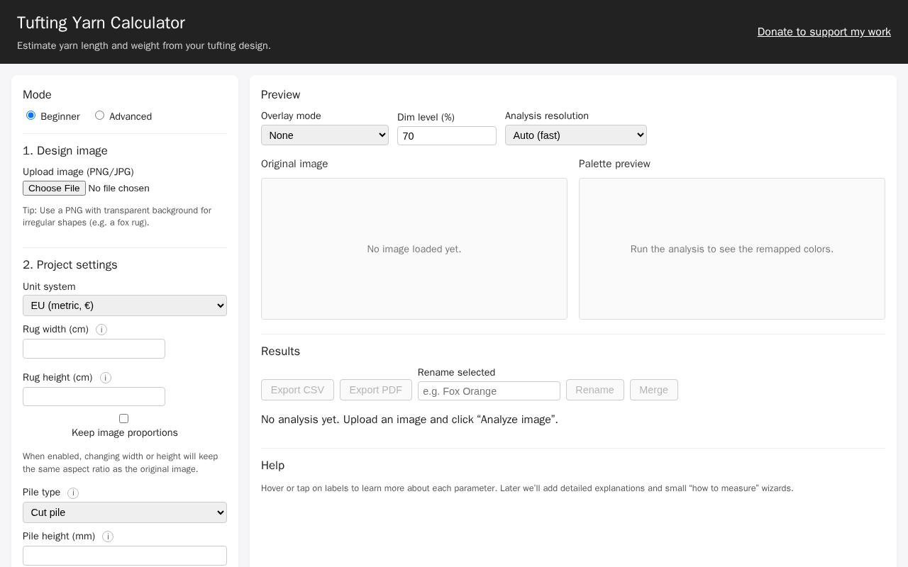
Task: Click info icon next to Rug width
Action: [x=101, y=330]
